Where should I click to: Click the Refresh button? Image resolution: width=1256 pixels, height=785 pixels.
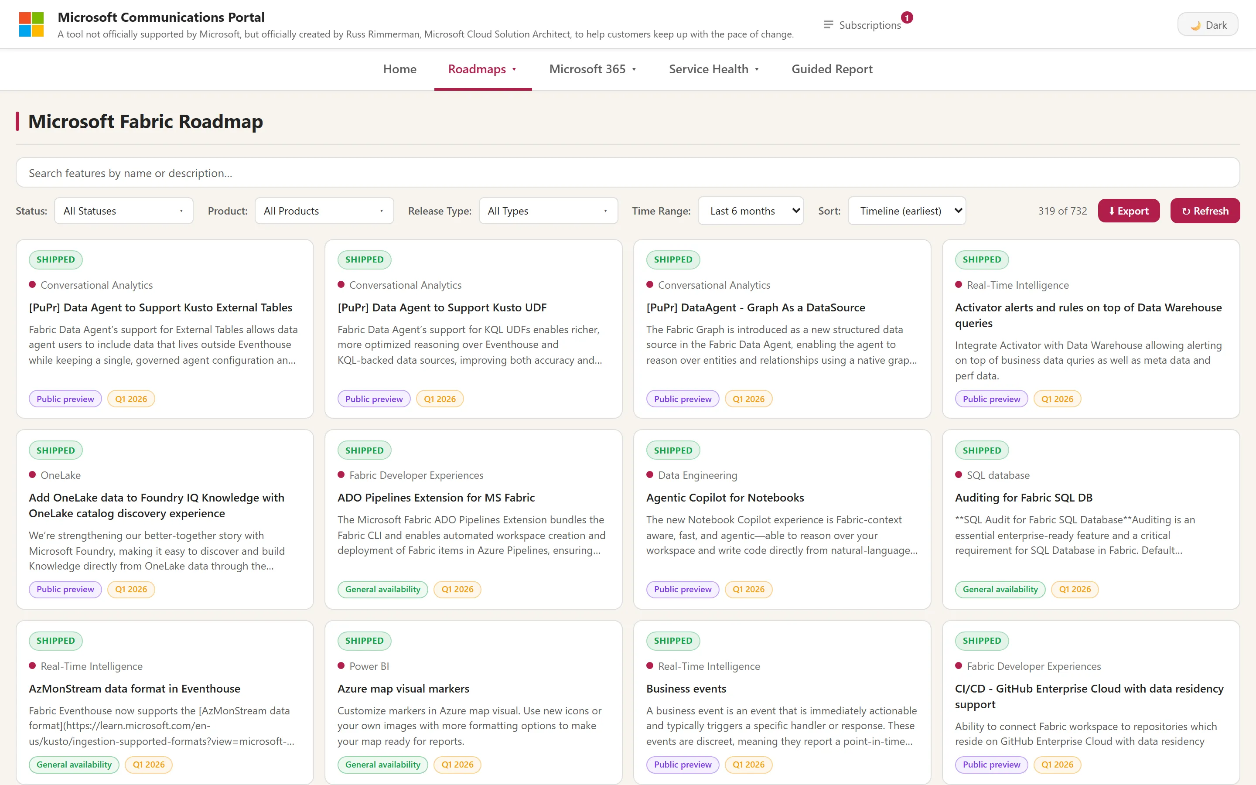[1205, 211]
